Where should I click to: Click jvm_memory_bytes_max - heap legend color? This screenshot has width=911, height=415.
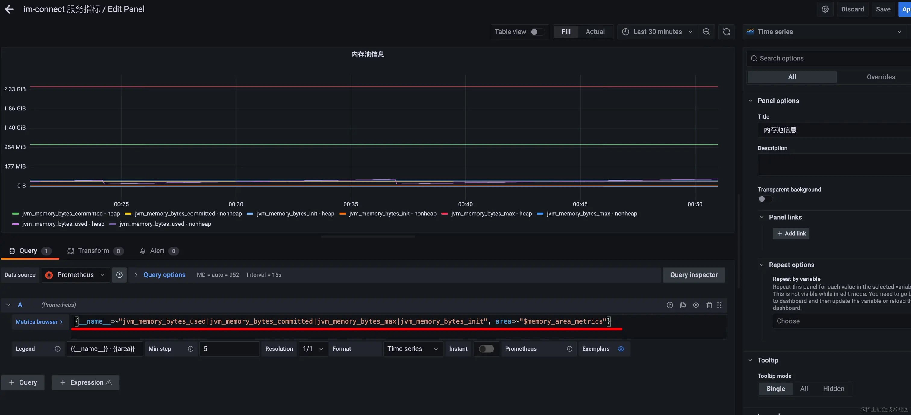(445, 214)
